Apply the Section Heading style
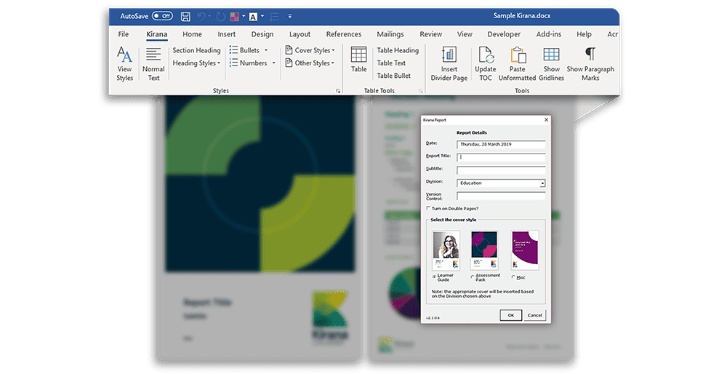Image resolution: width=727 pixels, height=374 pixels. pyautogui.click(x=196, y=50)
